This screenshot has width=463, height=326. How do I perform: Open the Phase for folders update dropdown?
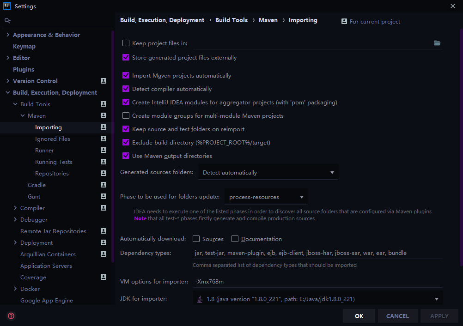click(266, 197)
